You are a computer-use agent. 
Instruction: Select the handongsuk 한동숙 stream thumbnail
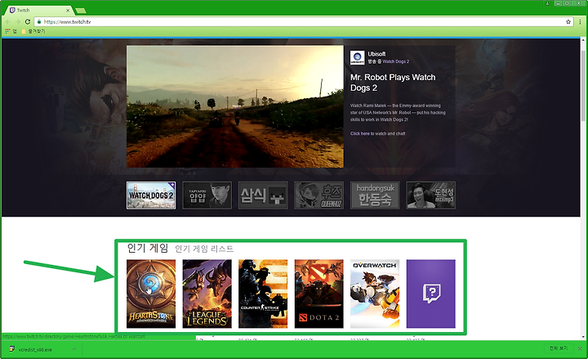tap(375, 195)
